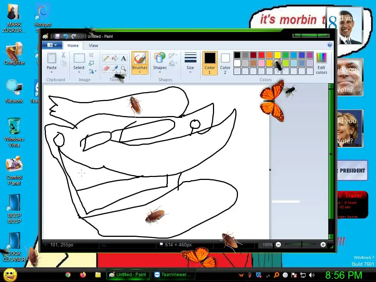Image resolution: width=376 pixels, height=282 pixels.
Task: Activate Color 1 foreground selector
Action: pyautogui.click(x=210, y=63)
